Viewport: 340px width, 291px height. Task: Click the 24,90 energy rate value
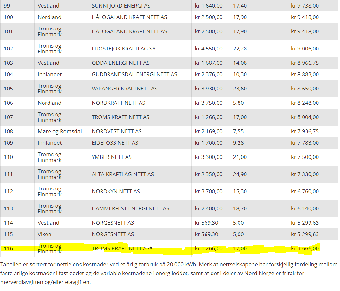click(240, 174)
